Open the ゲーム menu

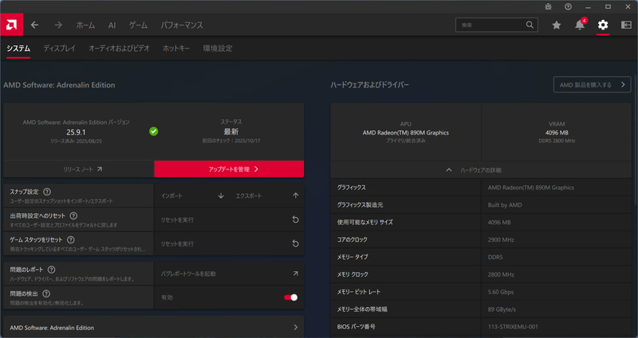[138, 25]
